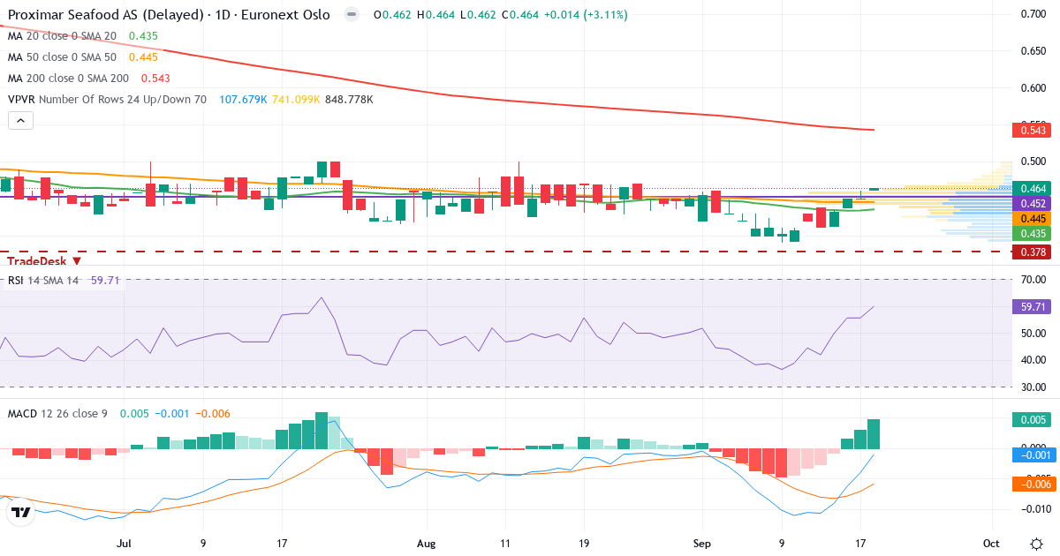Click the Proximar Seafood AS symbol title

[x=168, y=15]
